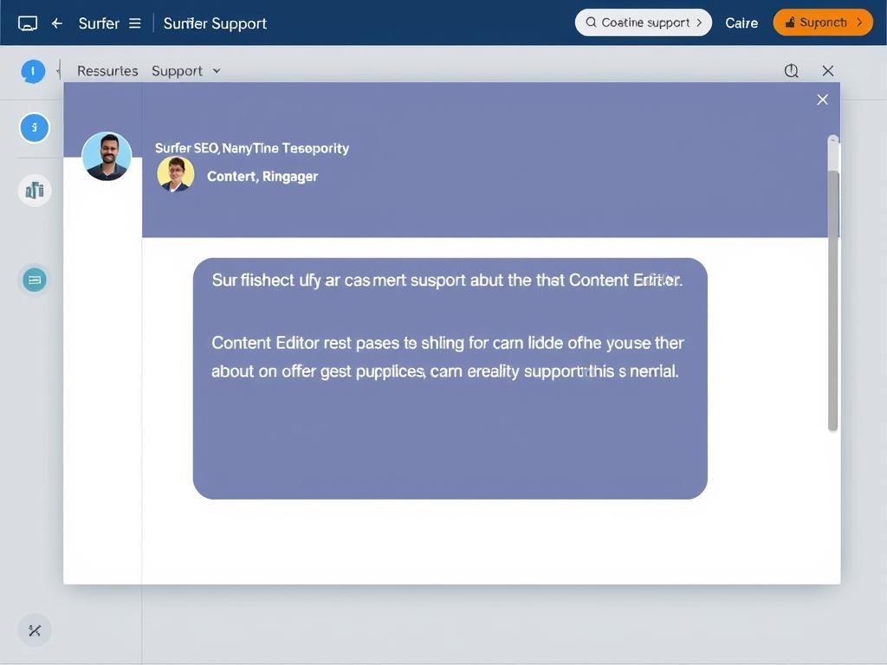Select Surfer Support in the title bar
The width and height of the screenshot is (887, 665).
point(215,23)
